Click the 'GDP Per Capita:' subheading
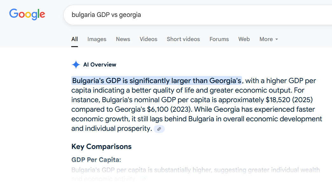The image size is (332, 182). point(96,160)
